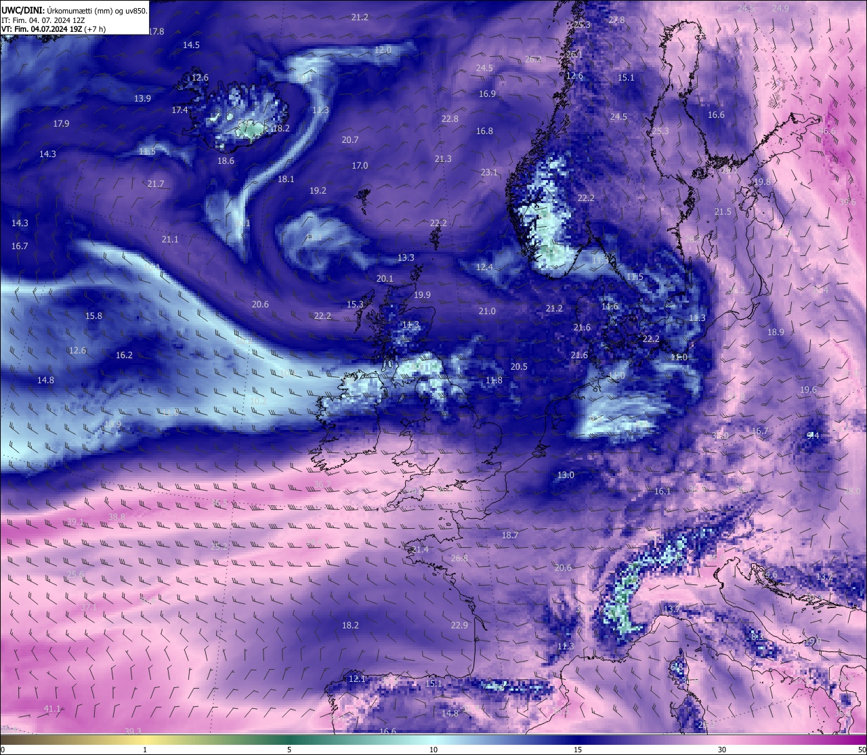Click the colour scale tick label '30'
Viewport: 867px width, 755px height.
[722, 750]
